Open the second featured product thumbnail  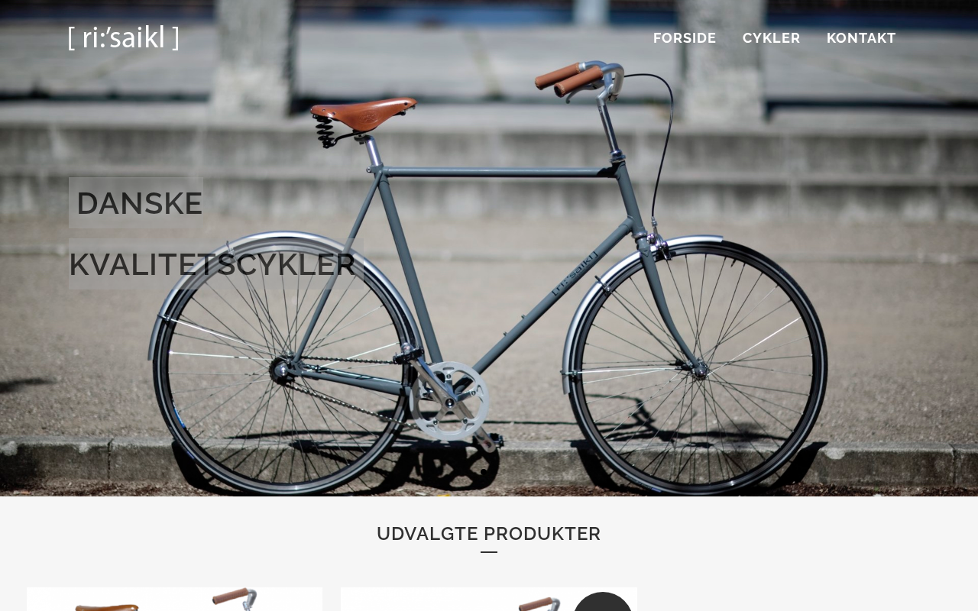pos(489,599)
